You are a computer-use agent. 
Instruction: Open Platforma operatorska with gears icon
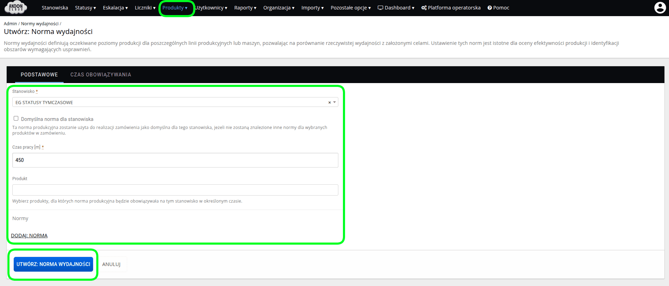pyautogui.click(x=451, y=8)
